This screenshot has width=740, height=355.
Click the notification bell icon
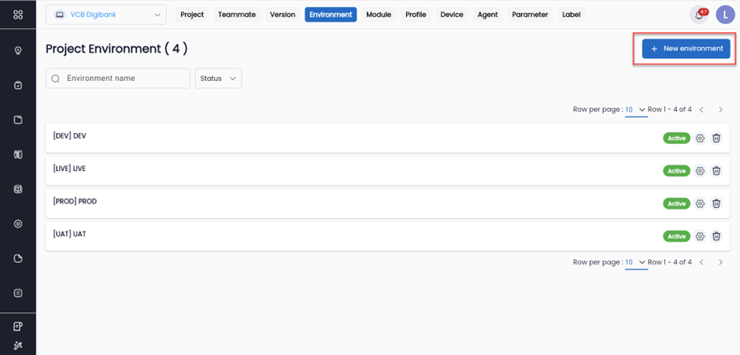[x=698, y=15]
